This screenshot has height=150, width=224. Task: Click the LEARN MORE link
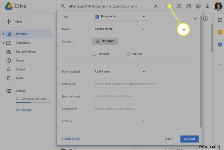tap(71, 139)
